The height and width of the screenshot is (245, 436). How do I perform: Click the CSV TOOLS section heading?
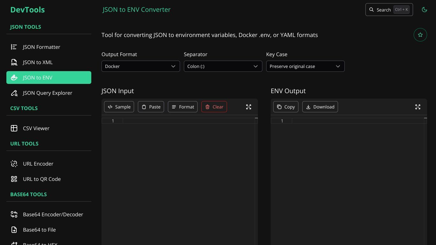(x=24, y=108)
